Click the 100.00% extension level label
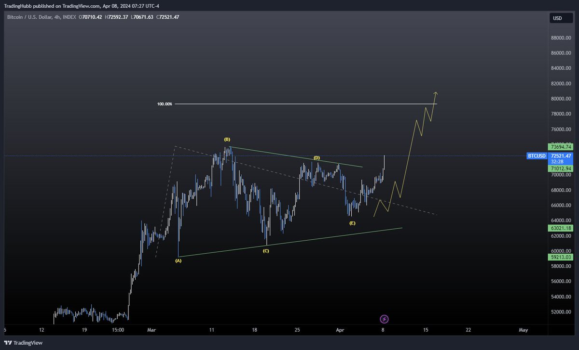 [x=164, y=104]
